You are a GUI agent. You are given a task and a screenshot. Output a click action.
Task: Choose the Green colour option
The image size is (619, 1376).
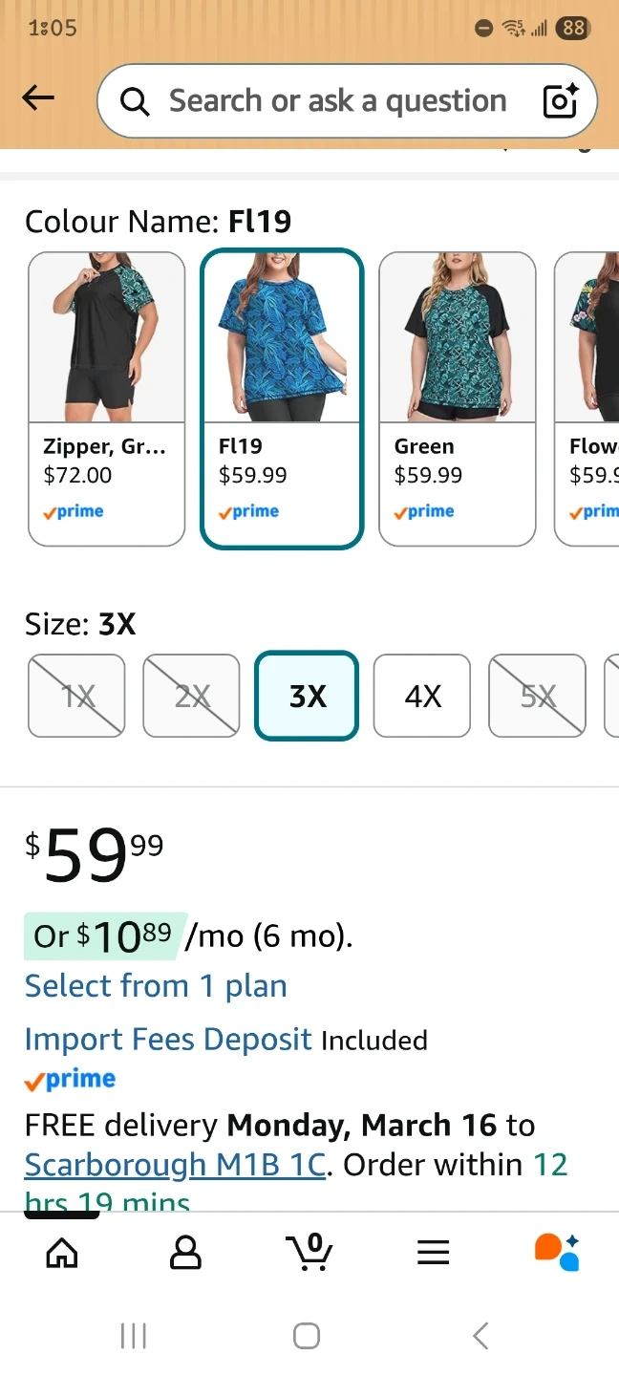(x=458, y=398)
